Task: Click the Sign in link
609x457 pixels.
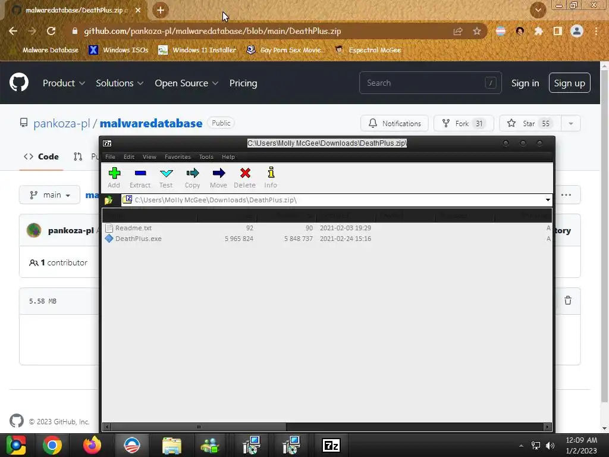Action: 525,83
